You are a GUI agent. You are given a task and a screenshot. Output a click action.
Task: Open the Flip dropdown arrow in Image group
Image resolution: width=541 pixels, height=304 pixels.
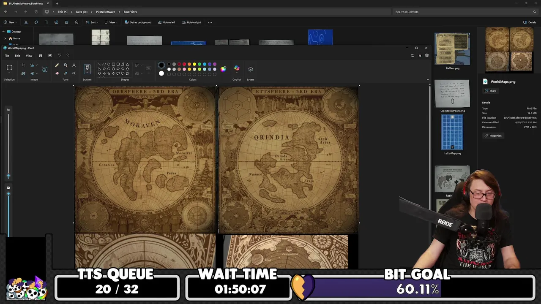coord(36,73)
